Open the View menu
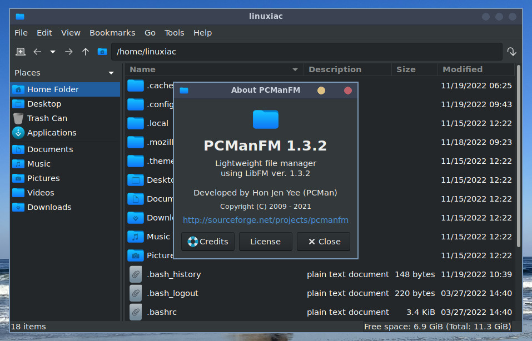This screenshot has height=341, width=532. tap(71, 33)
